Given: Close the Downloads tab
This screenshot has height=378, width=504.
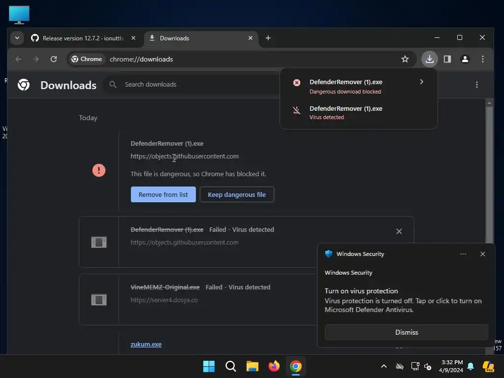Looking at the screenshot, I should click(251, 38).
